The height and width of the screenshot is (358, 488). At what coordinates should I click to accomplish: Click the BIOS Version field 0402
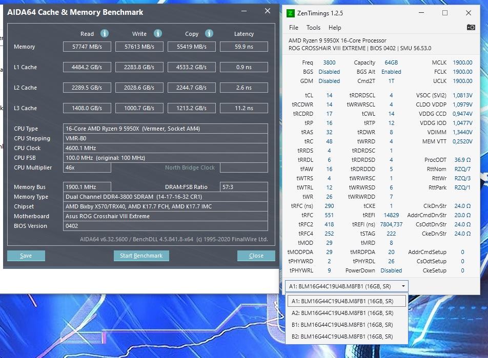tap(166, 226)
